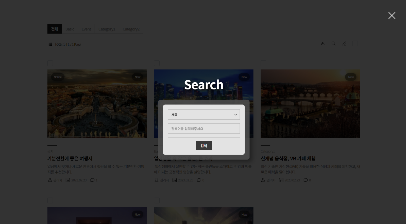The image size is (406, 224).
Task: Open the Category2 tab
Action: [x=131, y=29]
